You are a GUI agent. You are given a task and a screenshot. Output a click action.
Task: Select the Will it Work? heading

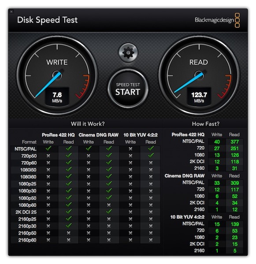(x=88, y=124)
